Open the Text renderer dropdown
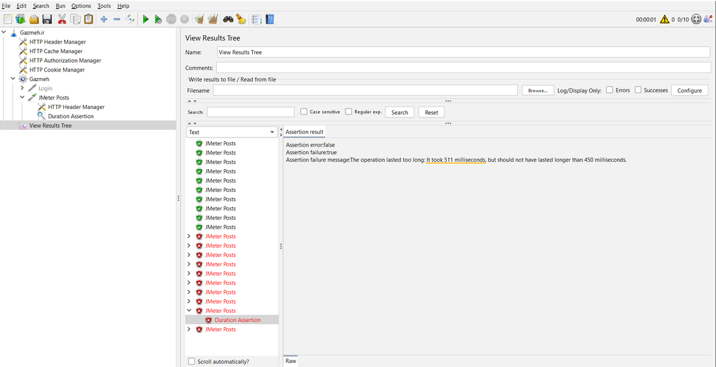This screenshot has height=367, width=716. pos(232,132)
